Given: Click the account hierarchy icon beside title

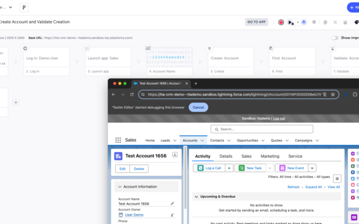Looking at the screenshot, I should tap(175, 155).
